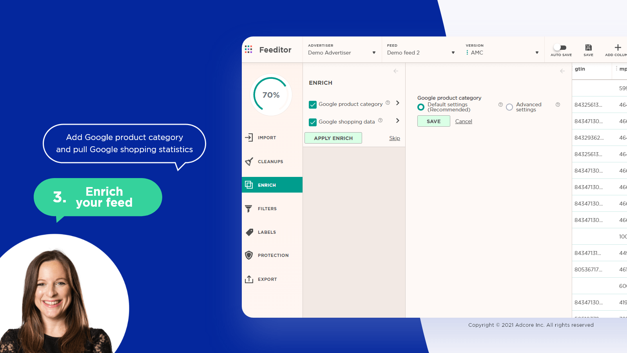Screen dimensions: 627x353
Task: Uncheck the Google shopping data checkbox
Action: click(313, 122)
